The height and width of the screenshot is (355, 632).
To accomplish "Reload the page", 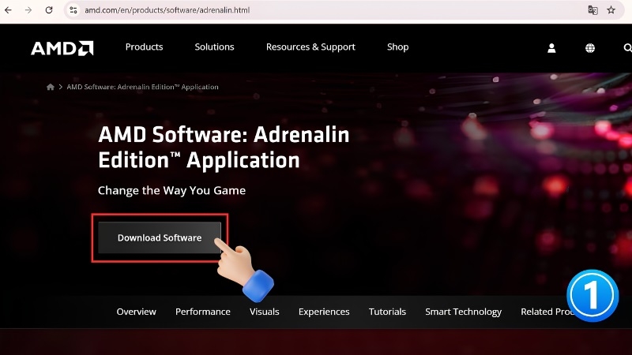I will click(49, 10).
